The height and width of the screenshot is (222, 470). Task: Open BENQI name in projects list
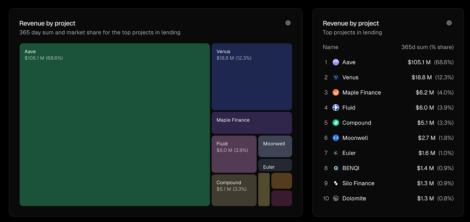tap(351, 168)
